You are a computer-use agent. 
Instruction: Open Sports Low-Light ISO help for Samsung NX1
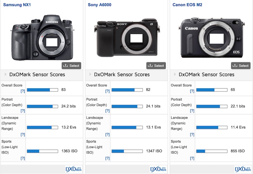click(x=23, y=158)
